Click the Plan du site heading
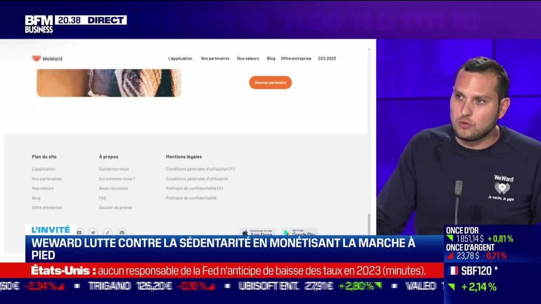This screenshot has height=304, width=541. 44,157
